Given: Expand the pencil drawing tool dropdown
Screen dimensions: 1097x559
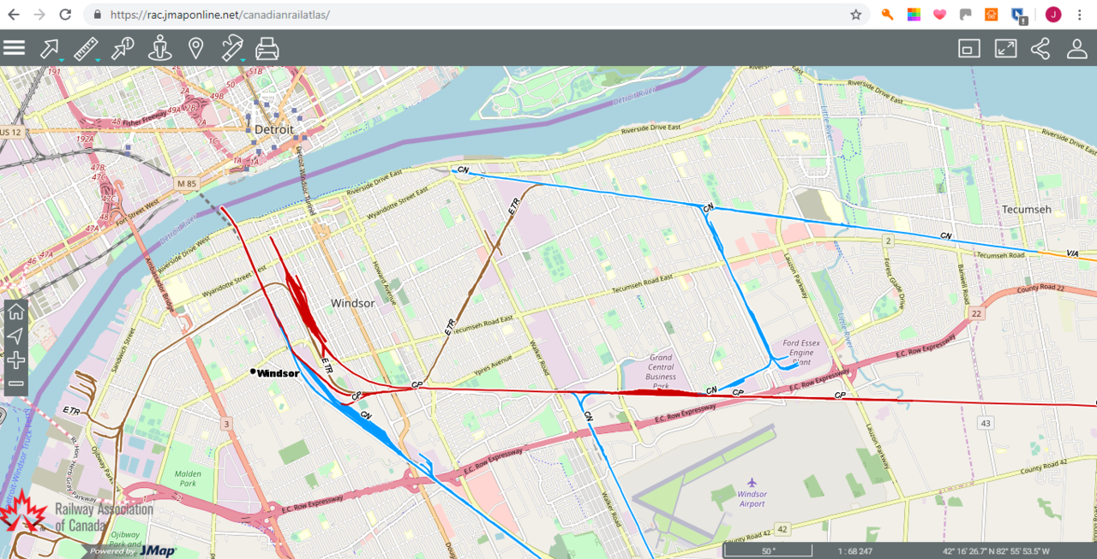Looking at the screenshot, I should 232,49.
